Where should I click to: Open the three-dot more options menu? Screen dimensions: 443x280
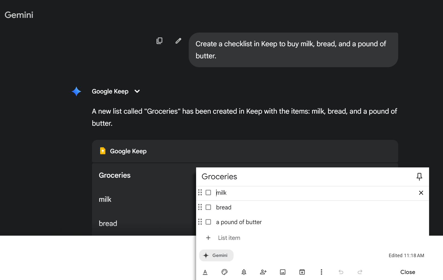(321, 272)
